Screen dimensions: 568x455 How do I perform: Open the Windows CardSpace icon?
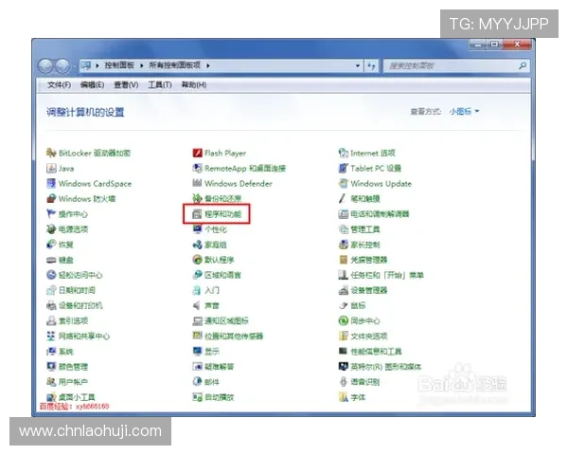[x=51, y=183]
